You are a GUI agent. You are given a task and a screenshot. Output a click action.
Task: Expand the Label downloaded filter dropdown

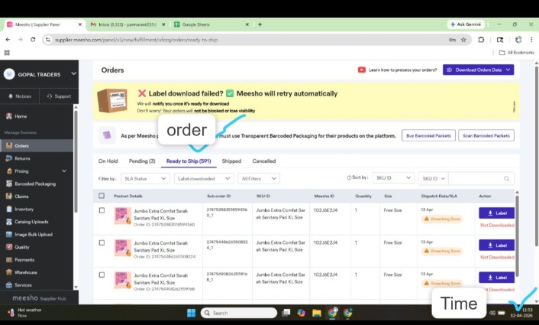pos(203,178)
